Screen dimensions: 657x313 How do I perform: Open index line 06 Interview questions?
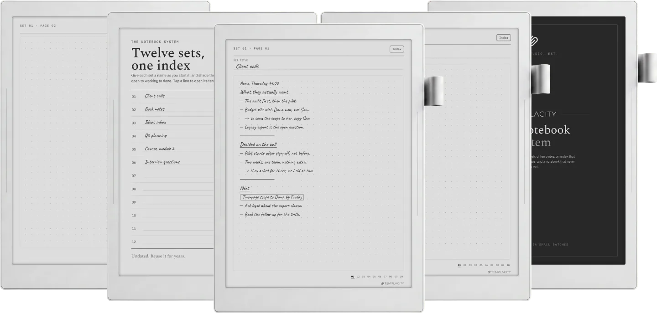point(172,162)
